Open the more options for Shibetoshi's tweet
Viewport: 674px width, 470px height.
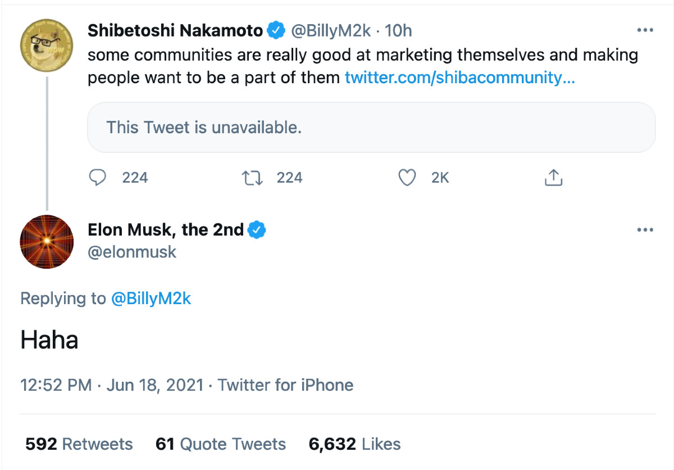tap(645, 30)
